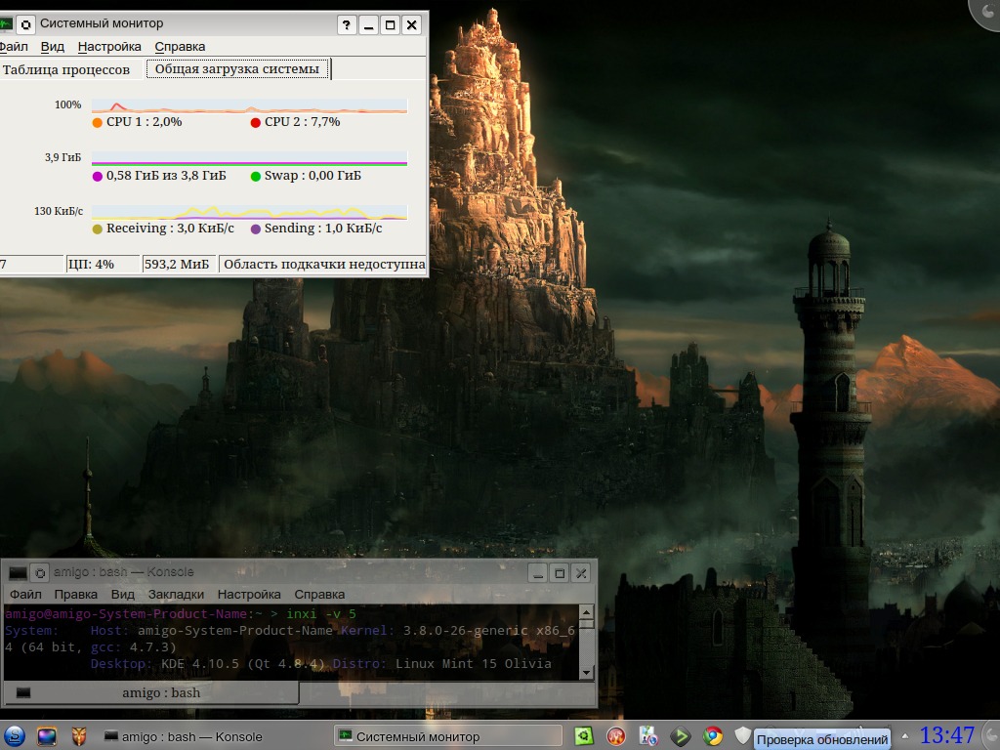This screenshot has width=1000, height=750.
Task: Click the terminal icon in Konsole title bar
Action: tap(18, 572)
